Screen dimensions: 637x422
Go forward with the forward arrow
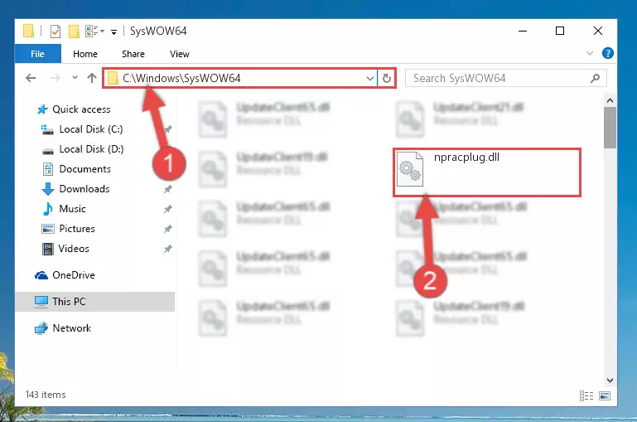click(x=55, y=78)
